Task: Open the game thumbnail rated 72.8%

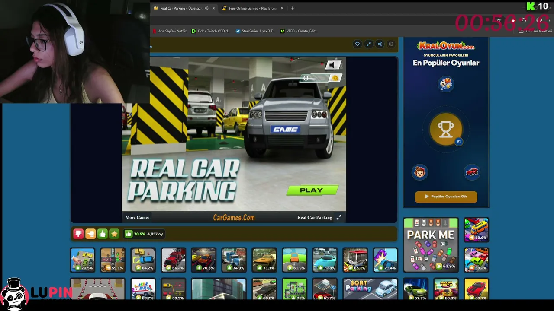Action: [x=325, y=260]
